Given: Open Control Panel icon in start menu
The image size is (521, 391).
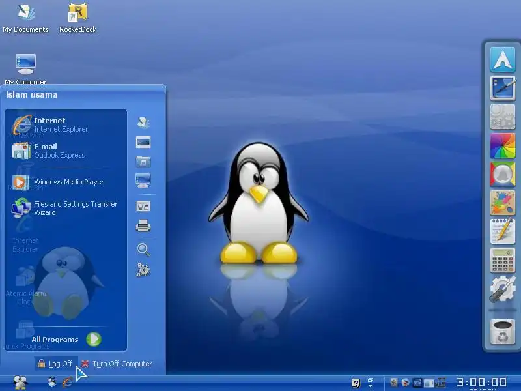Looking at the screenshot, I should [143, 207].
